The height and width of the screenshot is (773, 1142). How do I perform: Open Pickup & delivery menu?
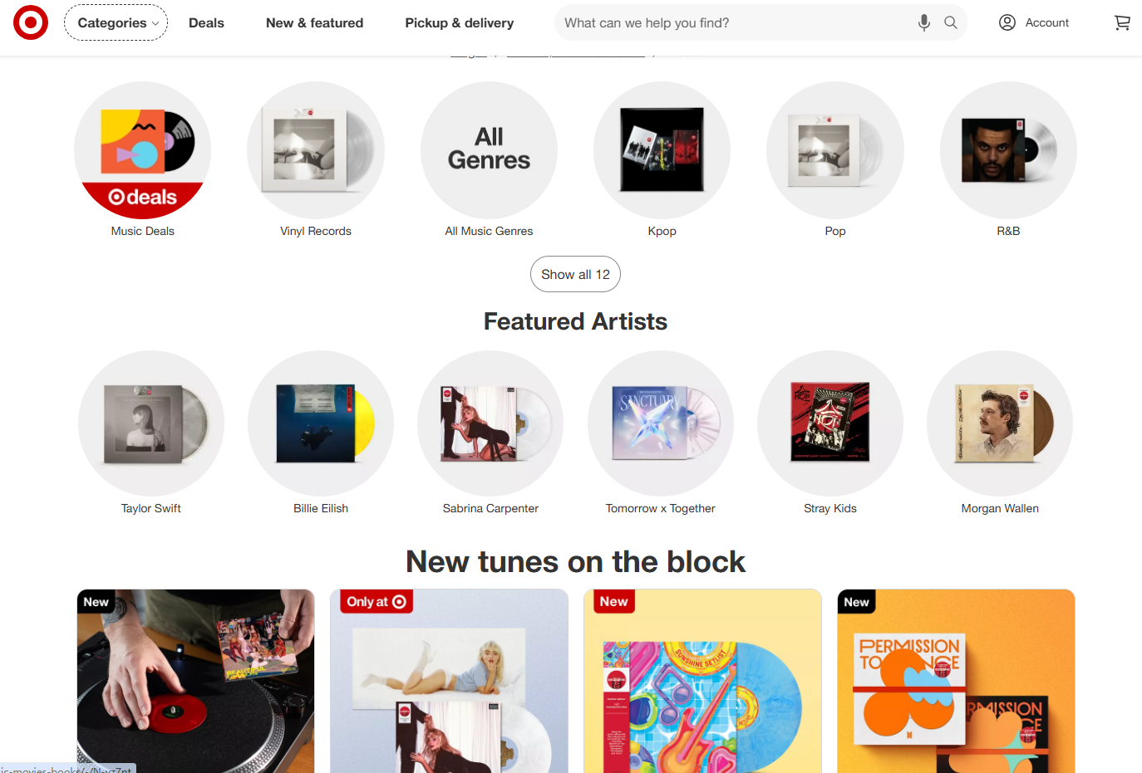point(459,22)
